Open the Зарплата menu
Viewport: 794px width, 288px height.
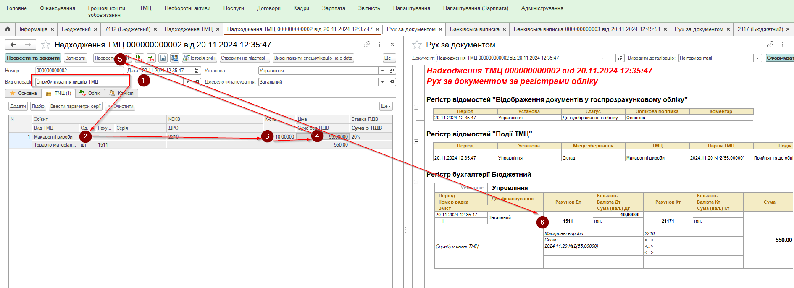click(x=334, y=8)
